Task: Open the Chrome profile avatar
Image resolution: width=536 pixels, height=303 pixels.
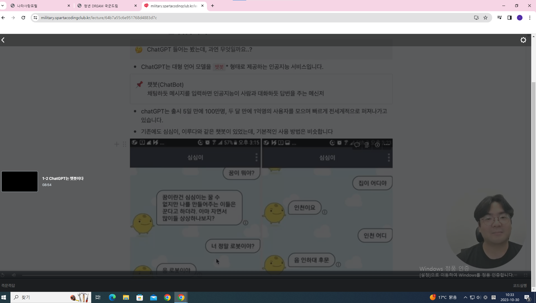Action: coord(520,18)
